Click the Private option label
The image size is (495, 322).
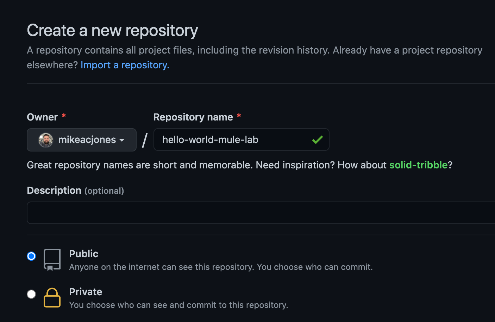pyautogui.click(x=86, y=292)
